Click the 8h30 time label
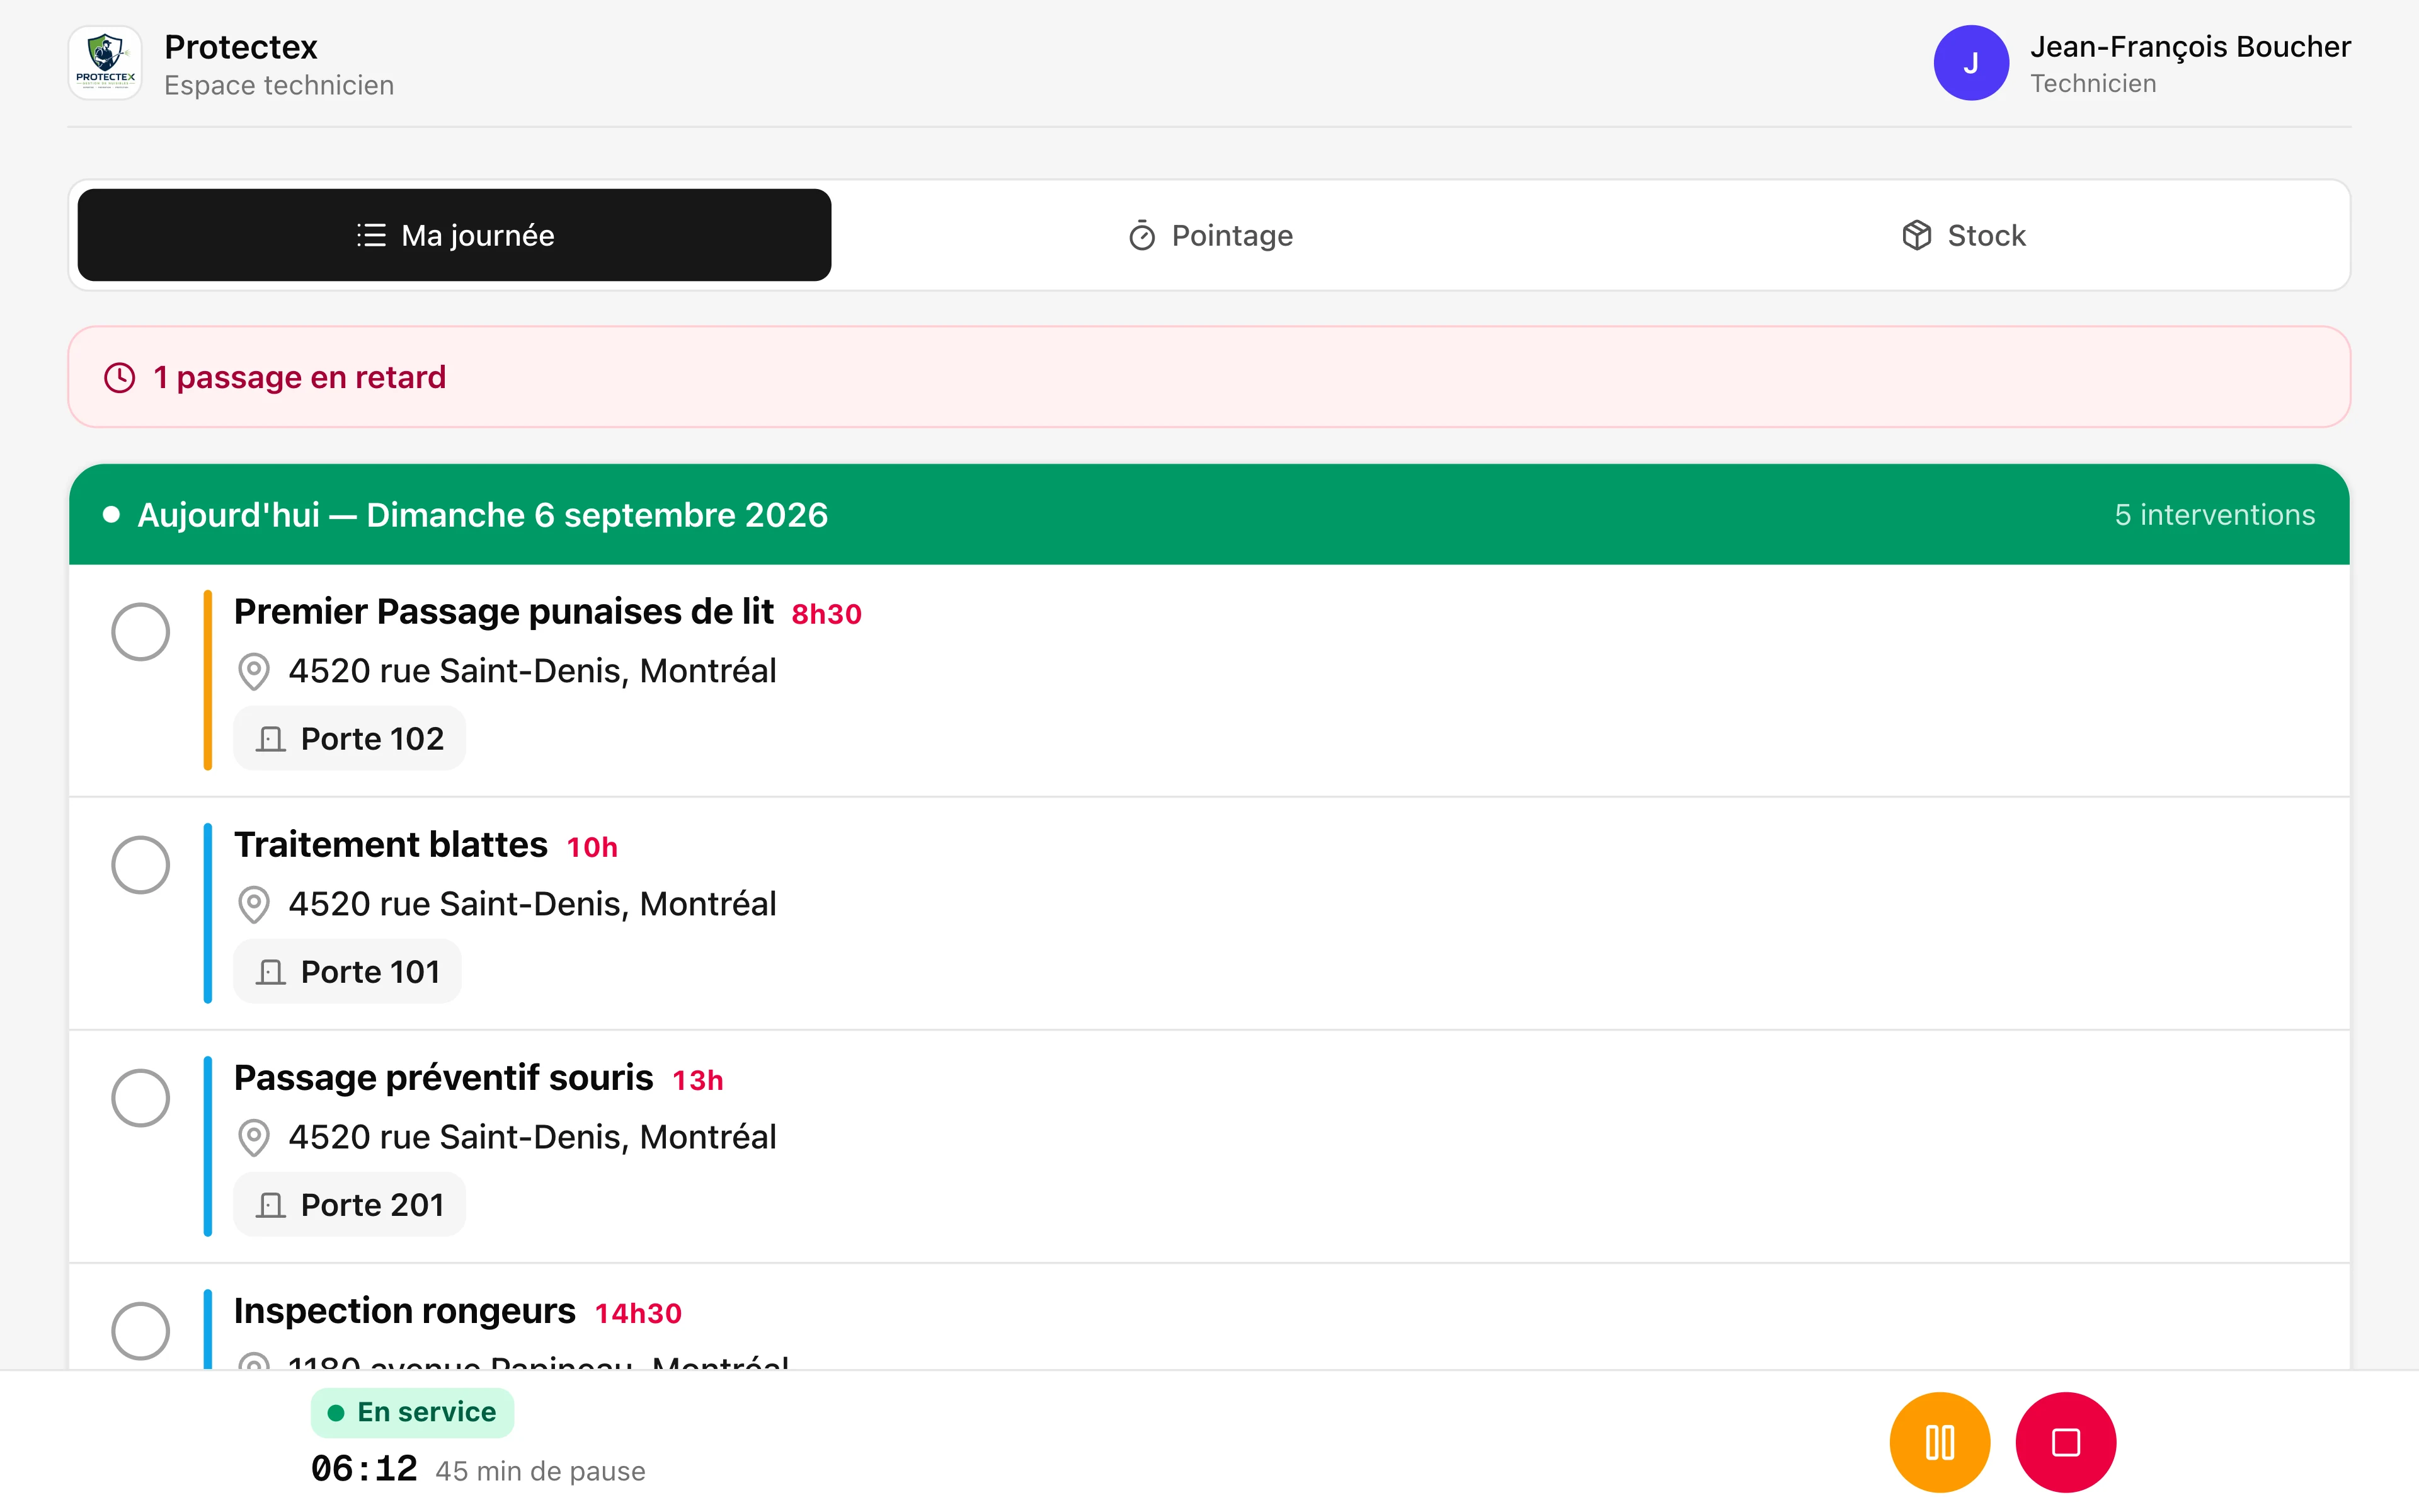Image resolution: width=2419 pixels, height=1512 pixels. [826, 614]
